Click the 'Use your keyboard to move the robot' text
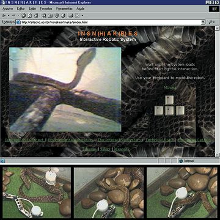Viewport: 220px width, 220px height. click(x=170, y=78)
